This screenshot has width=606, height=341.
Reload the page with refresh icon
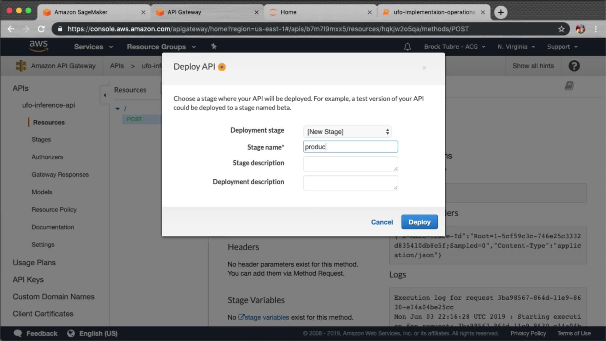click(41, 29)
